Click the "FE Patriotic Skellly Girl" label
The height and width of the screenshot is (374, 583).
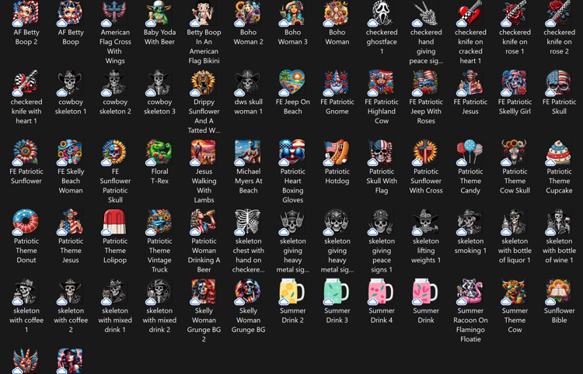tap(515, 106)
